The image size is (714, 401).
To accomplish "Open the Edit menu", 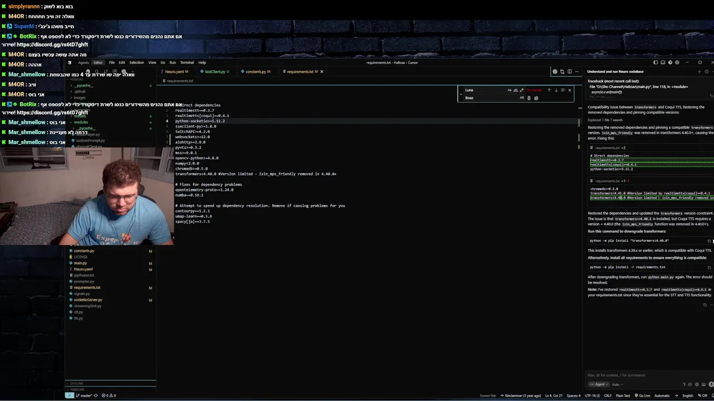I will 122,62.
